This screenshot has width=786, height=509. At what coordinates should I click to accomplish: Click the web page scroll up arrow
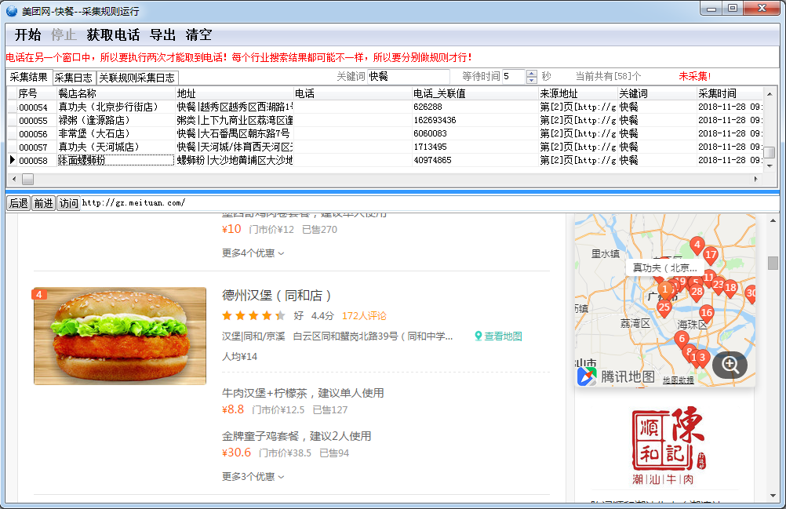coord(773,220)
